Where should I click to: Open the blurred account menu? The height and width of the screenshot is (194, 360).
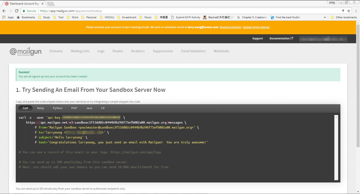click(x=323, y=39)
